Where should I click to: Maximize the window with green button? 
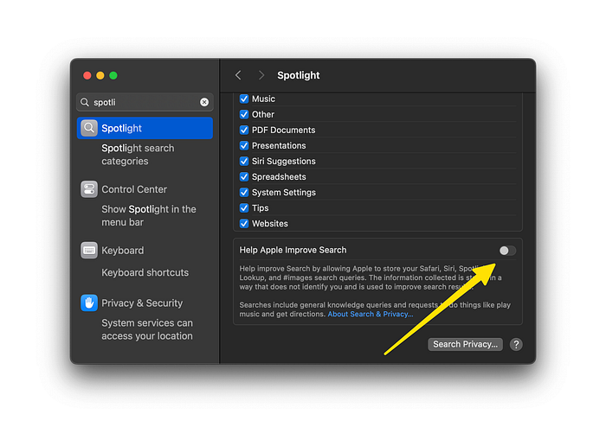(x=113, y=75)
